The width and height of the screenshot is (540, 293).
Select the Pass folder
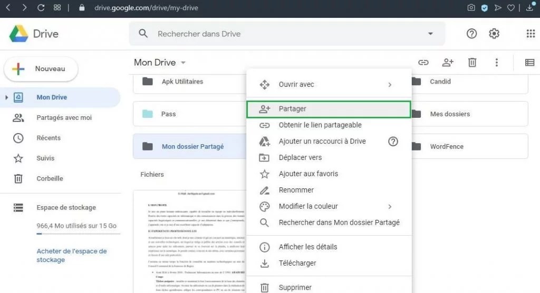click(x=190, y=114)
